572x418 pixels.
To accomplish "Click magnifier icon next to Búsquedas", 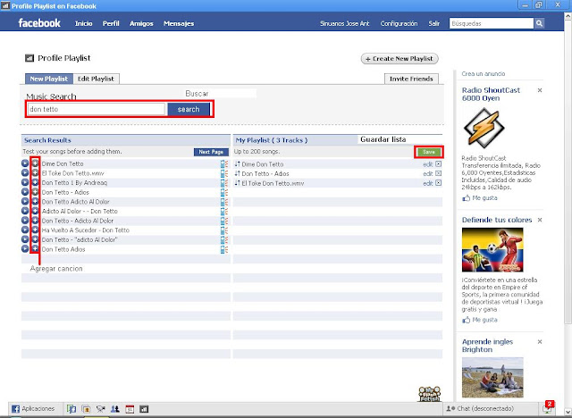I will point(539,23).
